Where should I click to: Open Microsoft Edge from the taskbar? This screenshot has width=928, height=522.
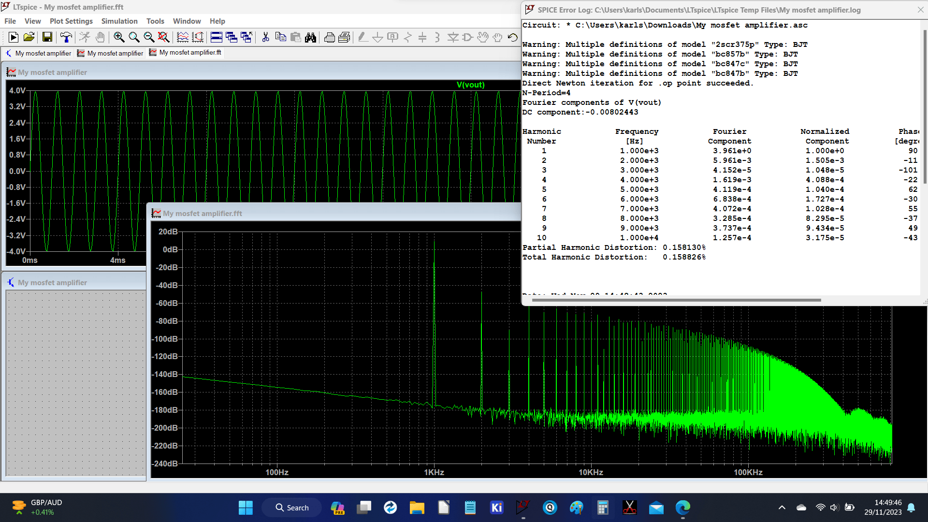click(682, 507)
